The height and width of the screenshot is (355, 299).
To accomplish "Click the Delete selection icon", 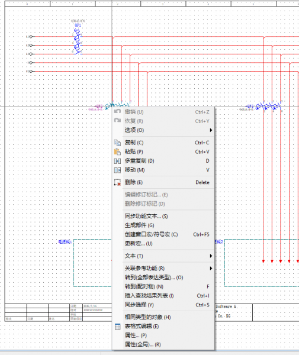I will tap(117, 182).
